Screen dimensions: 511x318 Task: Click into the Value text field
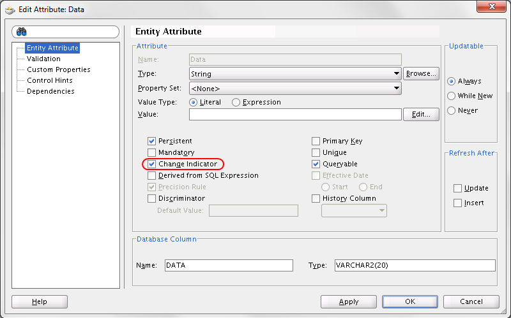[x=295, y=115]
